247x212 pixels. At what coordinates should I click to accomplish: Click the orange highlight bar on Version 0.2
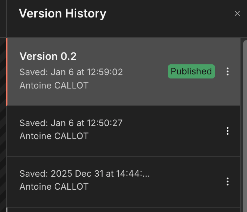[x=7, y=72]
